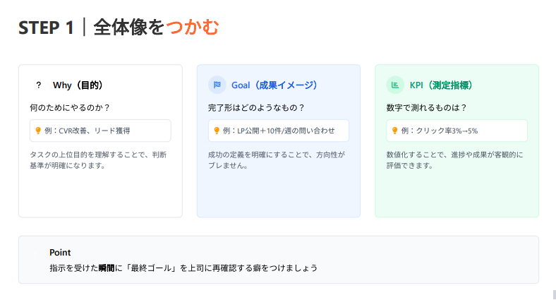Select the example box 'LP公開＋10件/週の問い合わせ'
Screen dimensions: 556x300
279,131
